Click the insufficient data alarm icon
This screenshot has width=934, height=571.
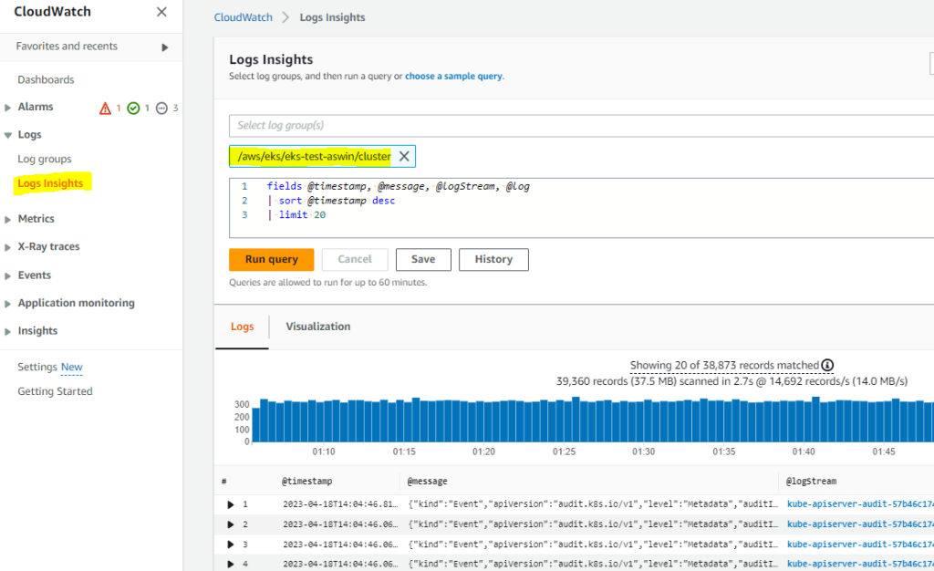[x=161, y=108]
